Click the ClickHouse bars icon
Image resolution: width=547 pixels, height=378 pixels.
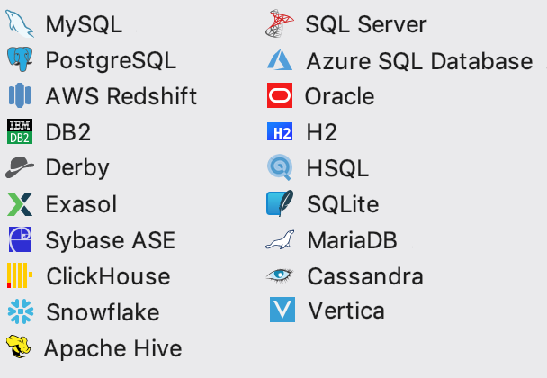(x=20, y=275)
